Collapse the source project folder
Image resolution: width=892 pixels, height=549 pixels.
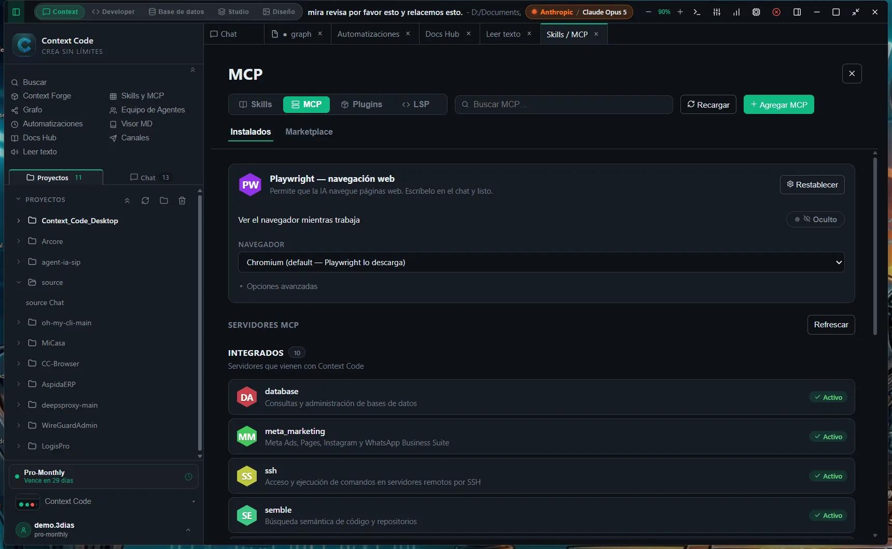tap(18, 282)
